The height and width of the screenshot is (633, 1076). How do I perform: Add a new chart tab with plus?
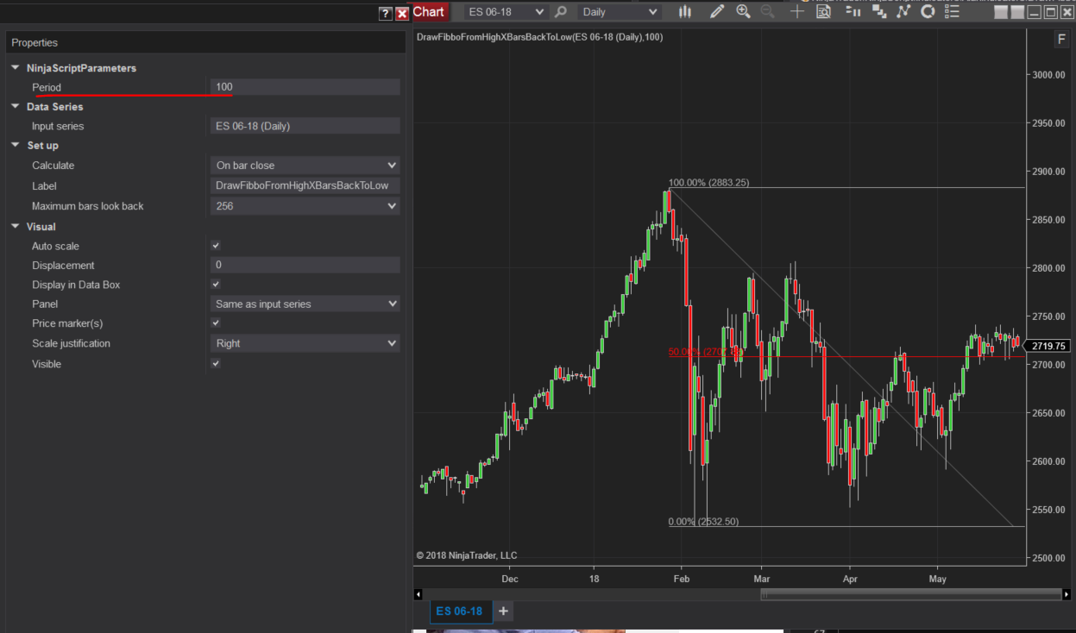[x=504, y=611]
